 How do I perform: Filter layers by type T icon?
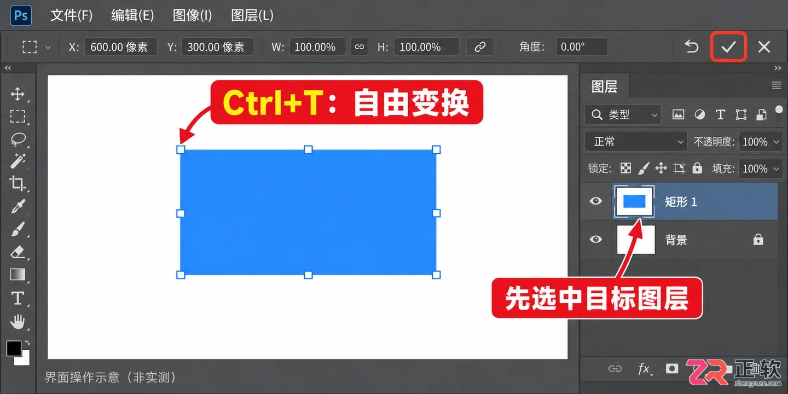(720, 115)
